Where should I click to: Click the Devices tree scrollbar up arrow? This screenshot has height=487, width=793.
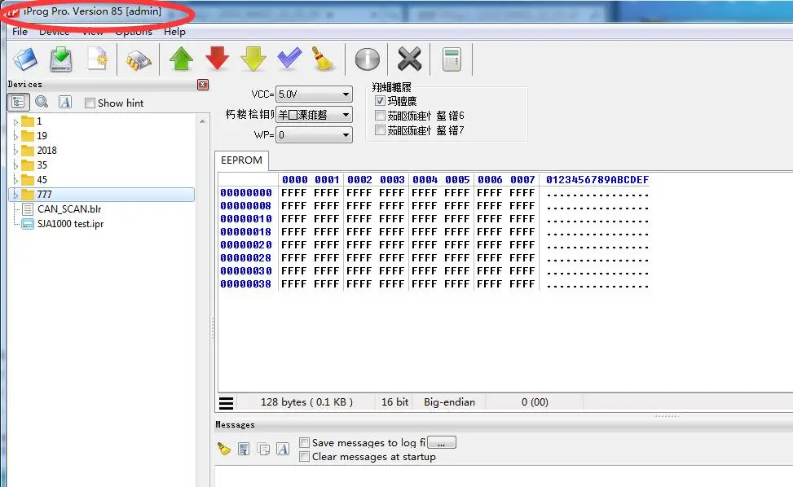click(x=202, y=121)
